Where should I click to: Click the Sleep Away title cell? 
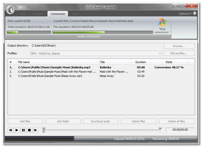(107, 76)
